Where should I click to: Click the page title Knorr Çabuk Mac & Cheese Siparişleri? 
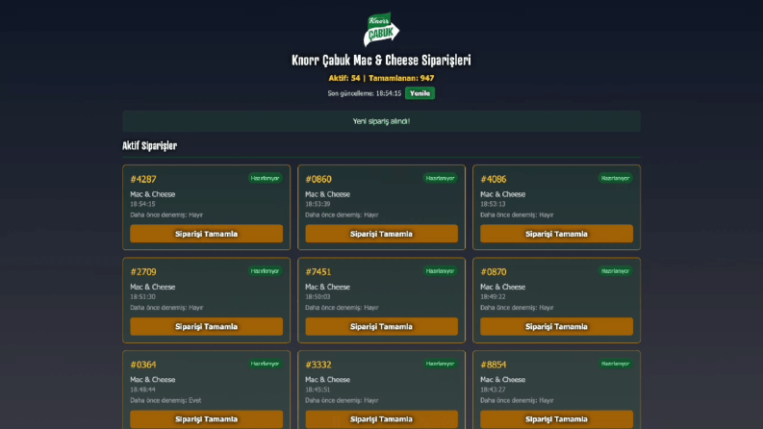[x=381, y=61]
